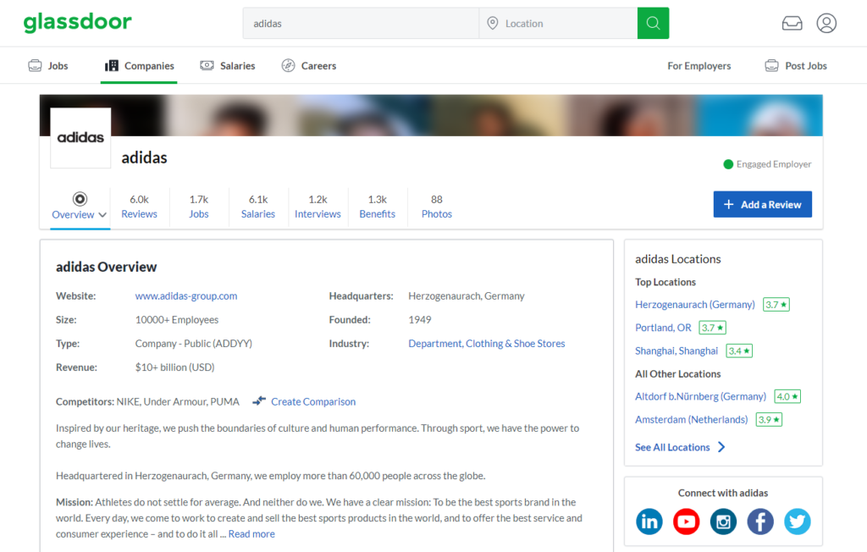The width and height of the screenshot is (867, 552).
Task: Open Altdorf b.Nürnberg (Germany) location link
Action: click(700, 396)
